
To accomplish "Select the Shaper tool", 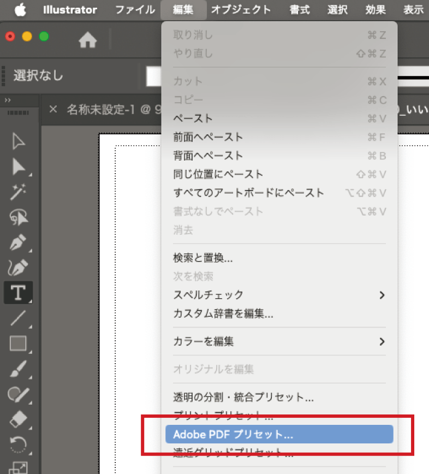I will (x=18, y=394).
